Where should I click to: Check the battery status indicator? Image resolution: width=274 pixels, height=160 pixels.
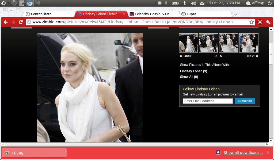coord(175,3)
